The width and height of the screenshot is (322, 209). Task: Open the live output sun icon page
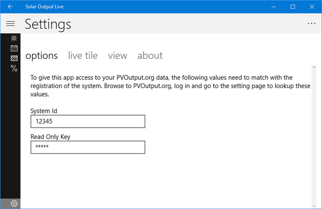14,38
